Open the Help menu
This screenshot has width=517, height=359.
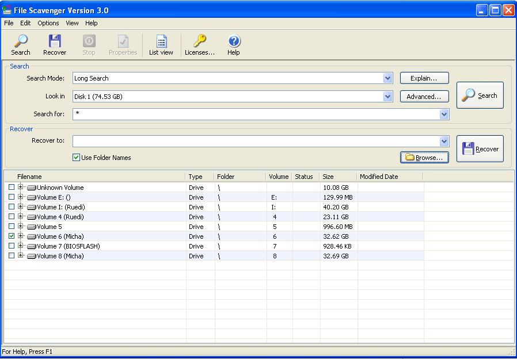[x=92, y=23]
